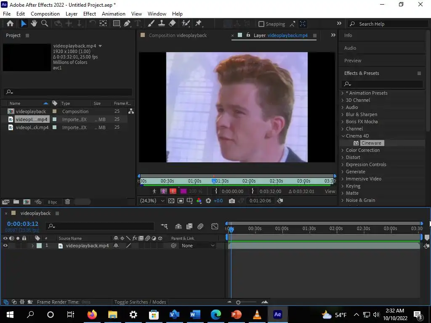This screenshot has height=323, width=431.
Task: Toggle transparency grid in viewer
Action: tap(171, 201)
